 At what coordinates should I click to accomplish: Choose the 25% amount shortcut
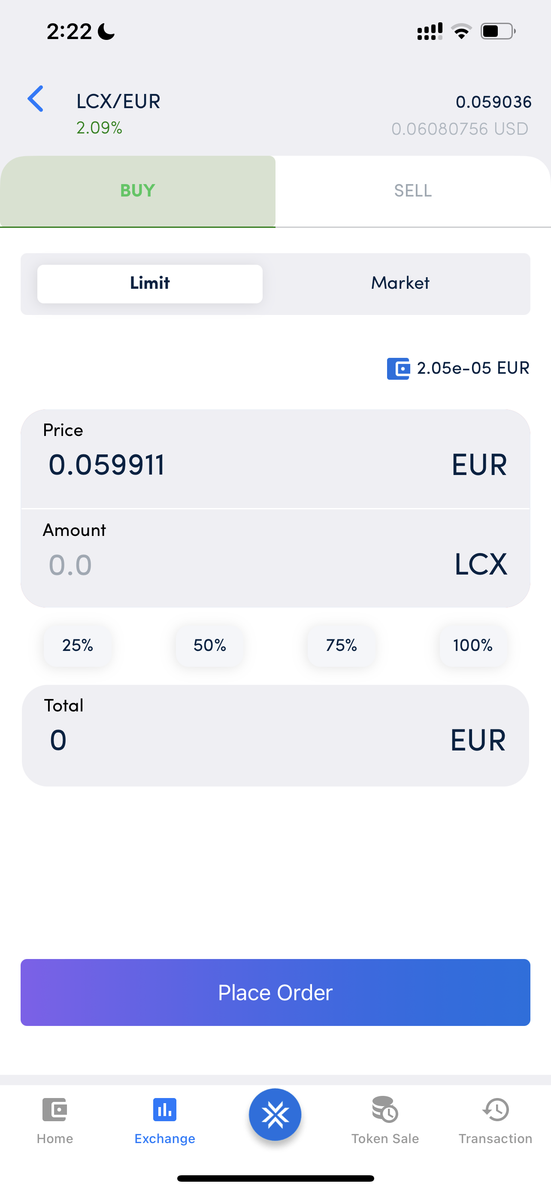[x=78, y=645]
